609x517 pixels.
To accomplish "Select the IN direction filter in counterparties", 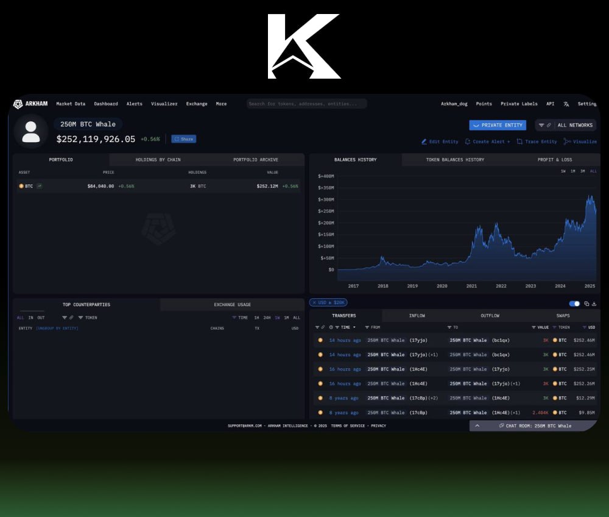I will 30,318.
